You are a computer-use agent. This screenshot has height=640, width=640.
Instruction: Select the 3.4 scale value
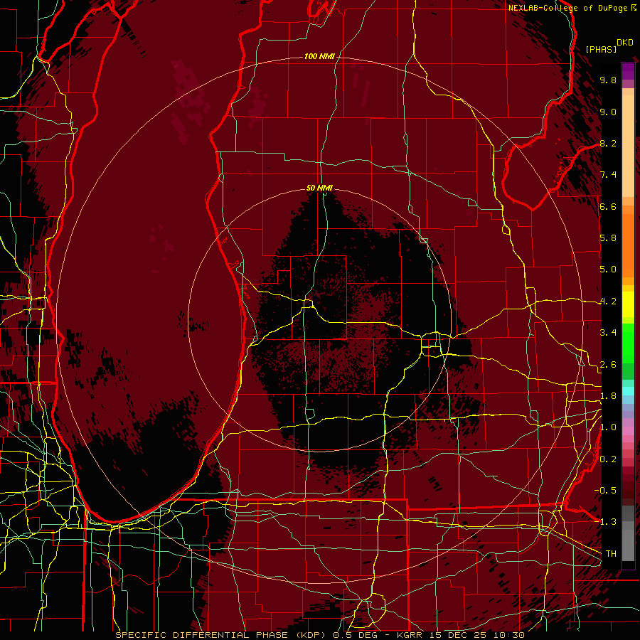[x=608, y=333]
